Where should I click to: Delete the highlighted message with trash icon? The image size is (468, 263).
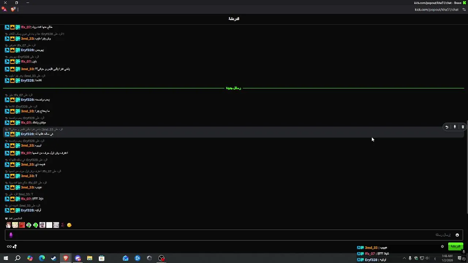click(463, 127)
